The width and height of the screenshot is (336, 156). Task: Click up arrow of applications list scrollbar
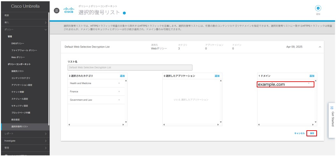tap(221, 81)
